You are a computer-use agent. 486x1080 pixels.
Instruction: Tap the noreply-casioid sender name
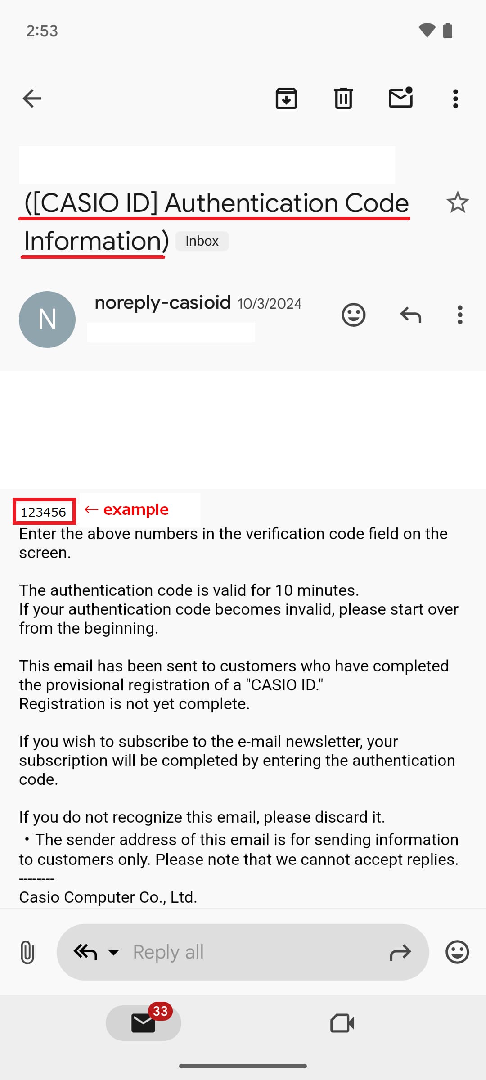162,303
